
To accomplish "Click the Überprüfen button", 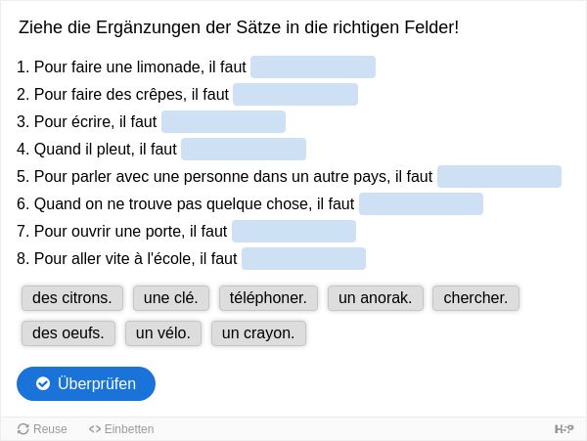I will point(86,383).
